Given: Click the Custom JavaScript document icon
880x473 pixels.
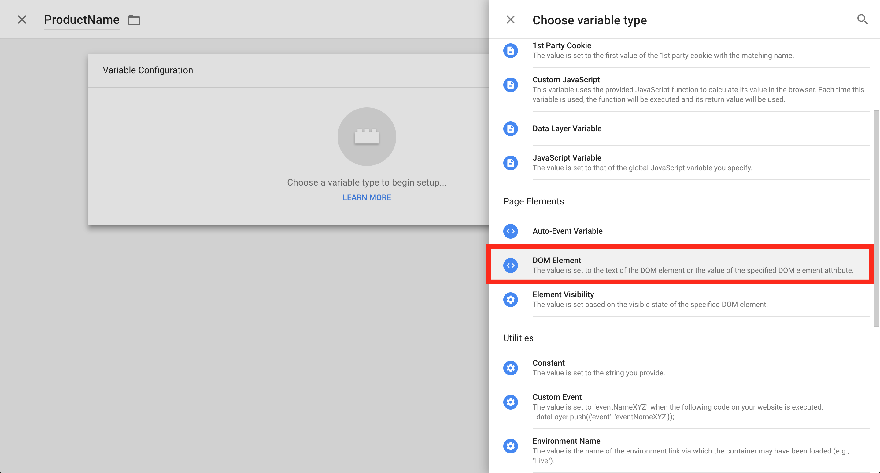Looking at the screenshot, I should [510, 85].
